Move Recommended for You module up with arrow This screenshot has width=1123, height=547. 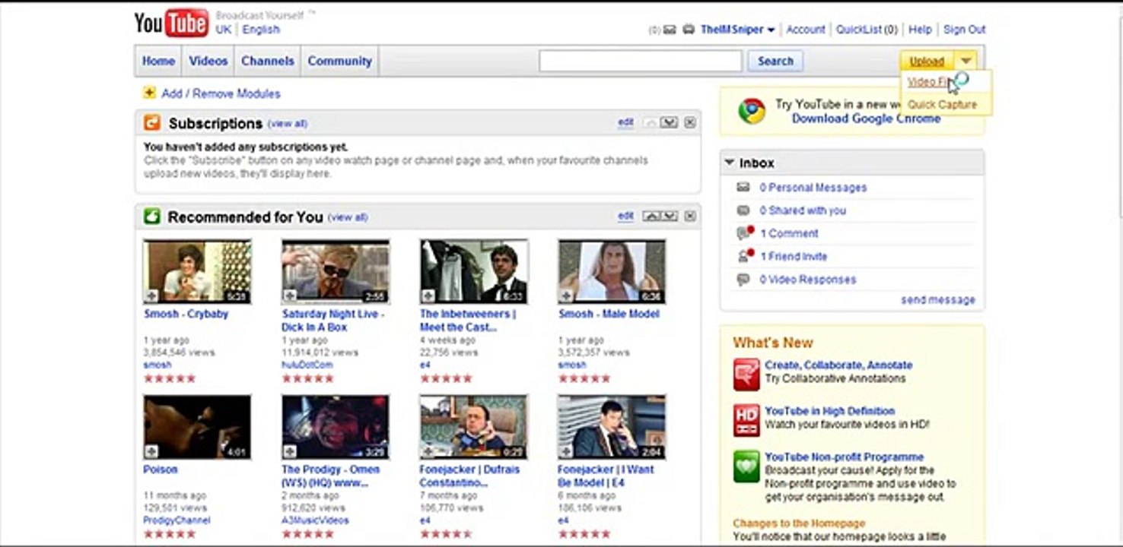(x=651, y=217)
